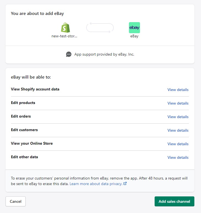Click the eBay label under the logo

point(134,36)
